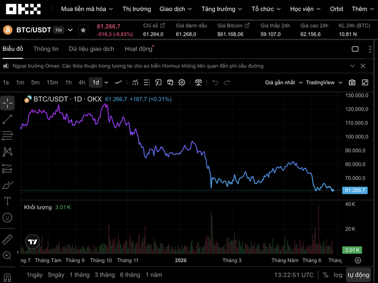
Task: Toggle the log scale option
Action: click(x=338, y=275)
